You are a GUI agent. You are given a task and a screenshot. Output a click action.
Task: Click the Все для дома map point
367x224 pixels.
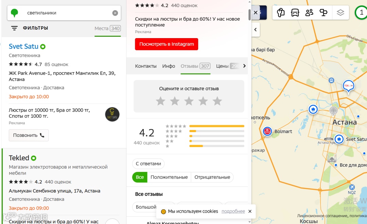click(x=336, y=165)
